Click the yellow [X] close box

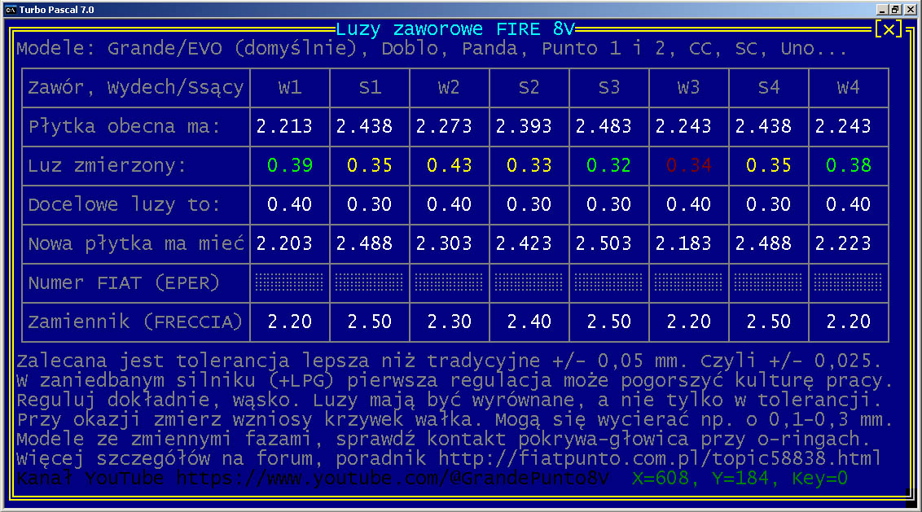point(888,29)
